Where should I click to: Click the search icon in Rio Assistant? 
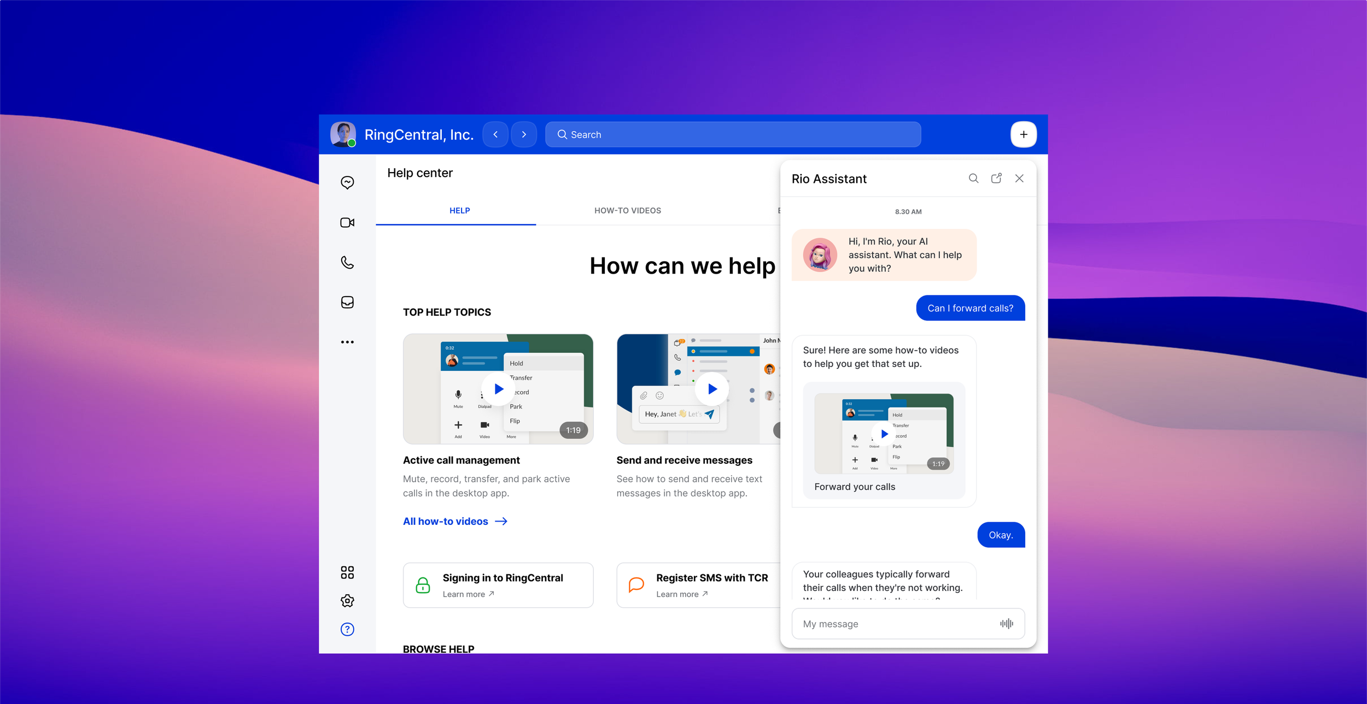(973, 179)
